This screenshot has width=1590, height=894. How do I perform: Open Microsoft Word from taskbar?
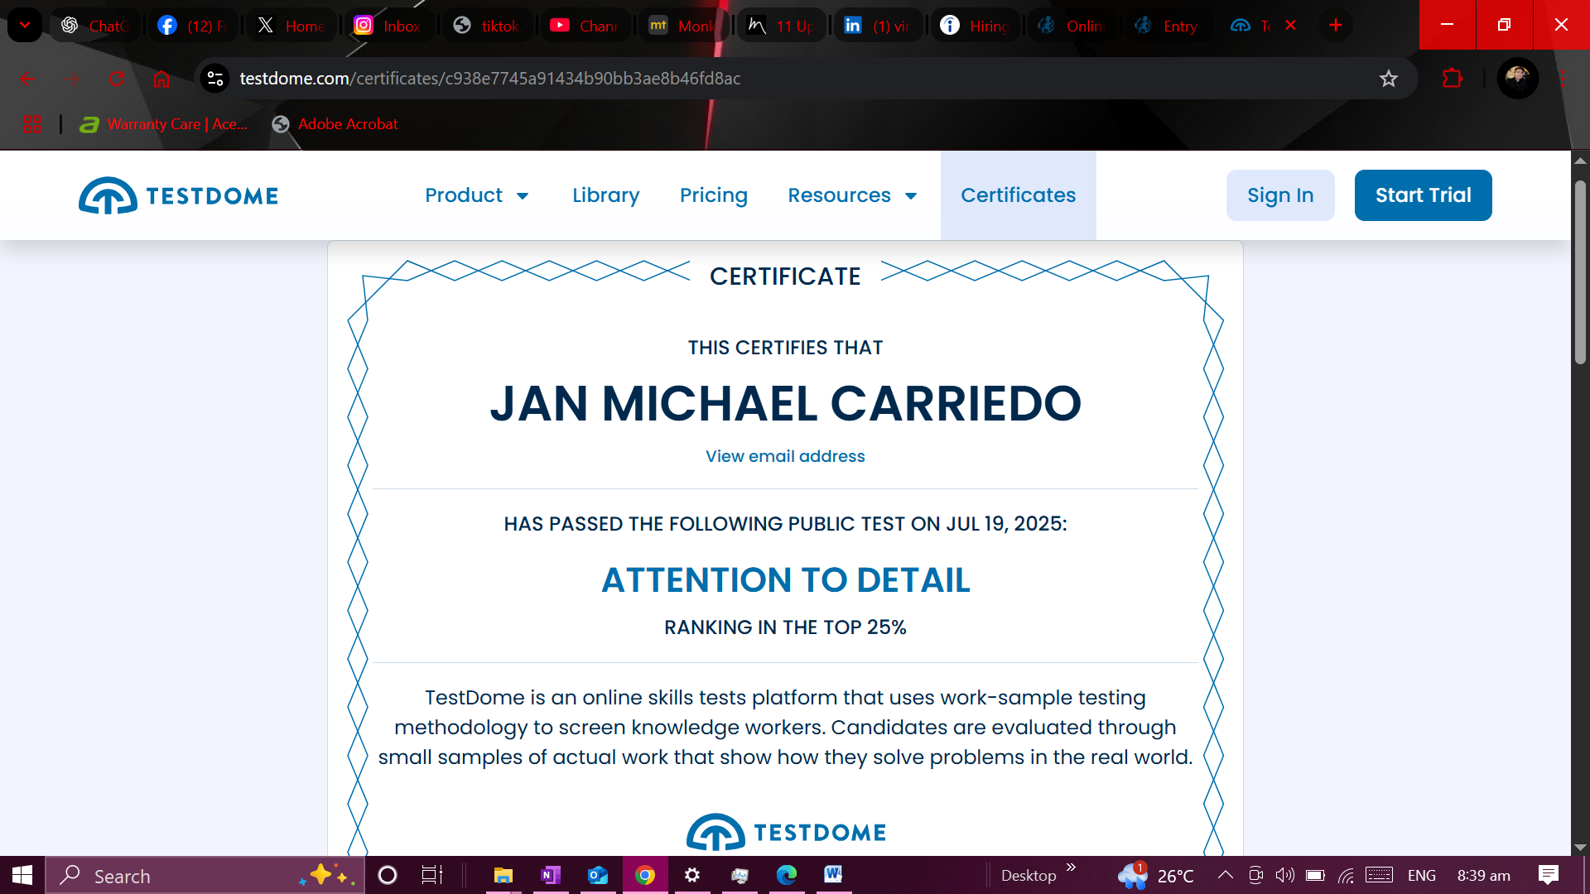[x=833, y=875]
